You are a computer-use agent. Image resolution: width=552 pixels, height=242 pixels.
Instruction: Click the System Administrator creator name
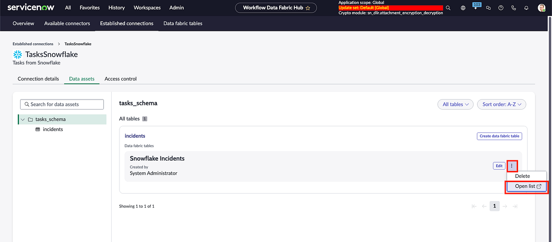click(x=153, y=173)
